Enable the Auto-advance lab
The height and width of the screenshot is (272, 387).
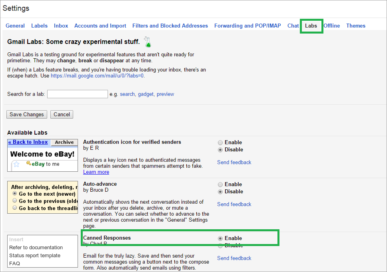click(220, 184)
